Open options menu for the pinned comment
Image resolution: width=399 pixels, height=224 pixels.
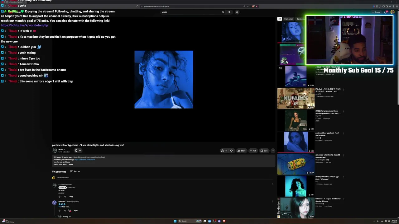point(273,184)
